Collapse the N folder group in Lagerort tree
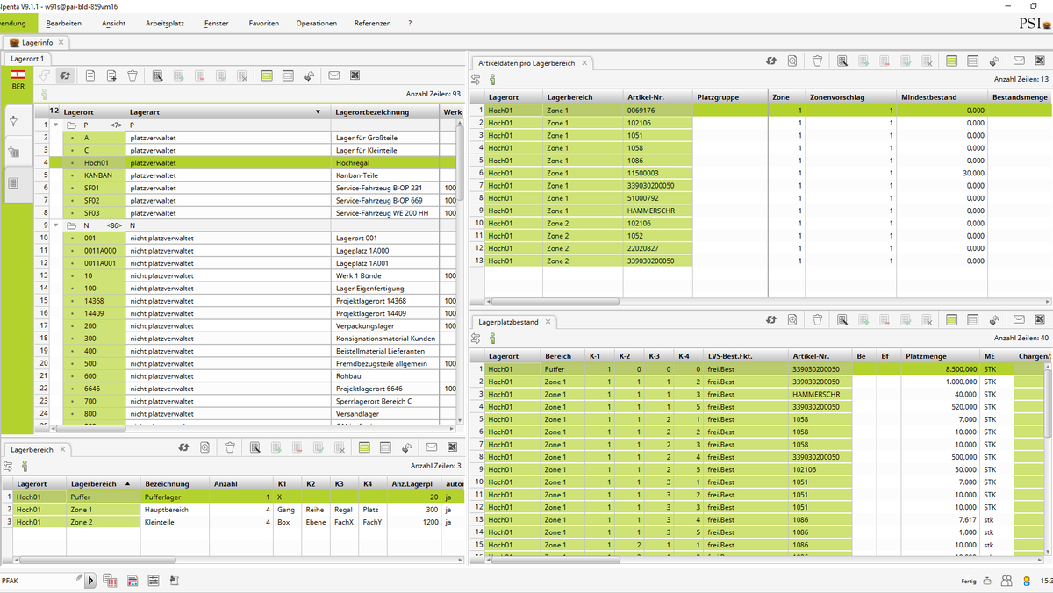Image resolution: width=1053 pixels, height=593 pixels. point(56,225)
